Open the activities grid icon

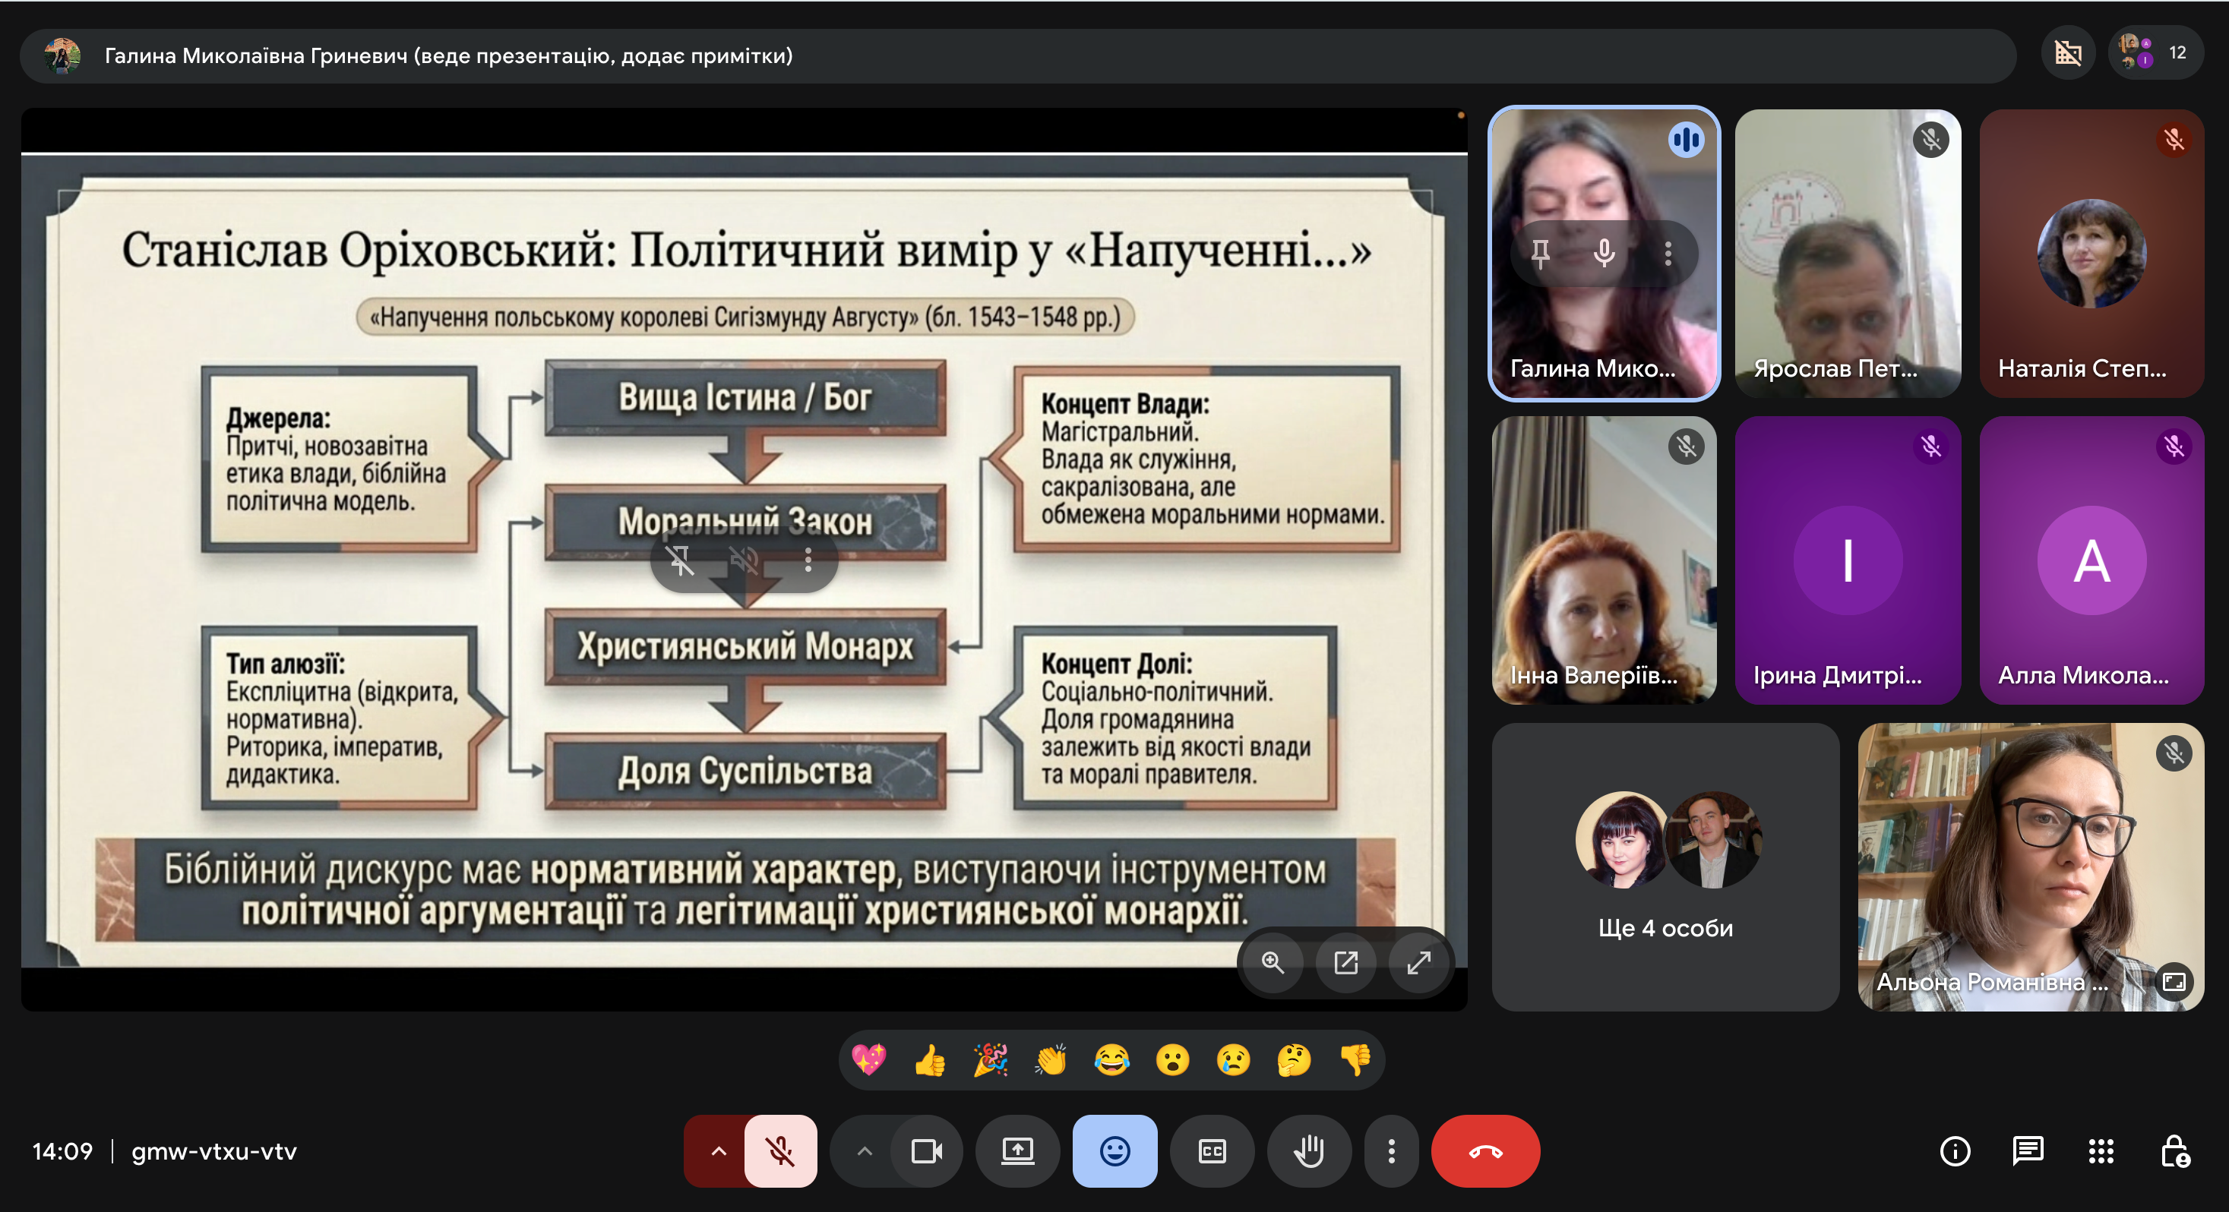[x=2100, y=1150]
